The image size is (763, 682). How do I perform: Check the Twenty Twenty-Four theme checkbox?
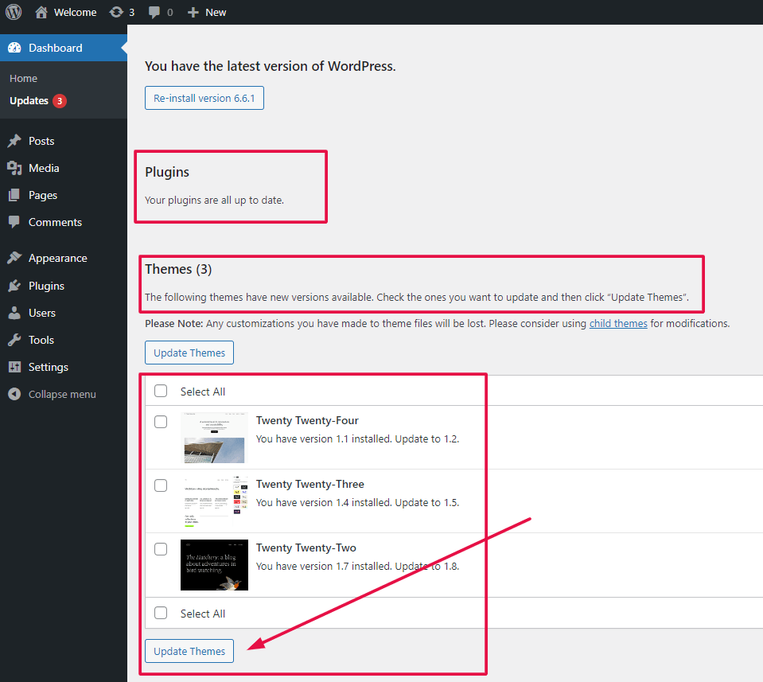[161, 422]
